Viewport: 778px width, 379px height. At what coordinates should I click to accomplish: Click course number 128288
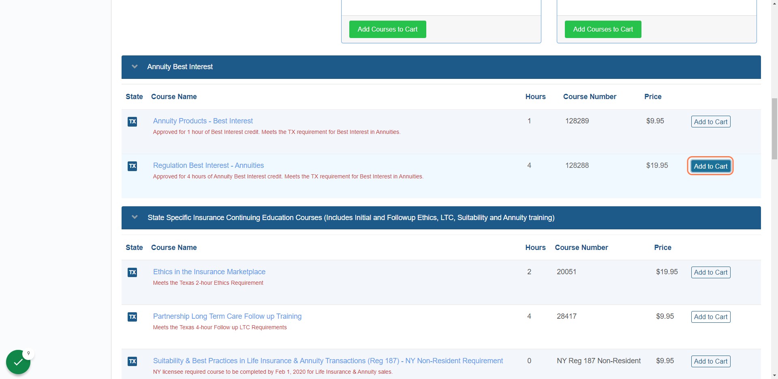click(577, 165)
